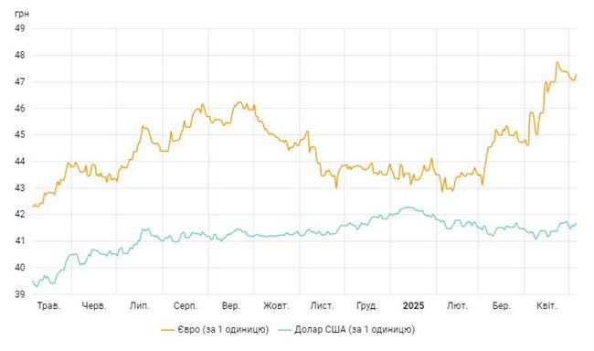Click the 44 value on y-axis
This screenshot has height=351, width=594.
pos(20,161)
